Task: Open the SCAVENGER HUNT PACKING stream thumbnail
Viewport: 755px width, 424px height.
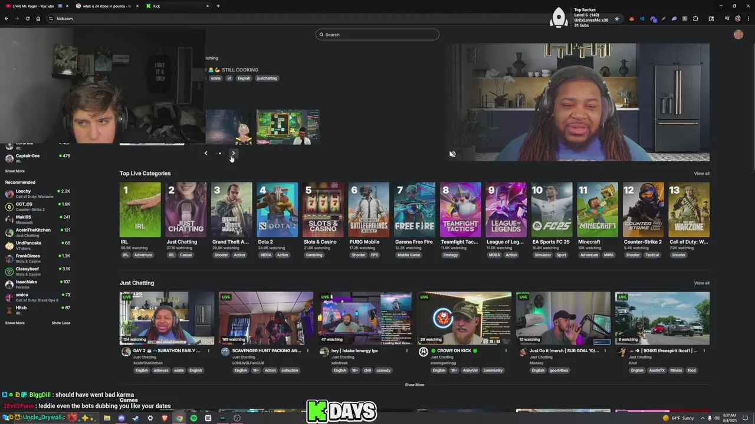Action: tap(266, 318)
